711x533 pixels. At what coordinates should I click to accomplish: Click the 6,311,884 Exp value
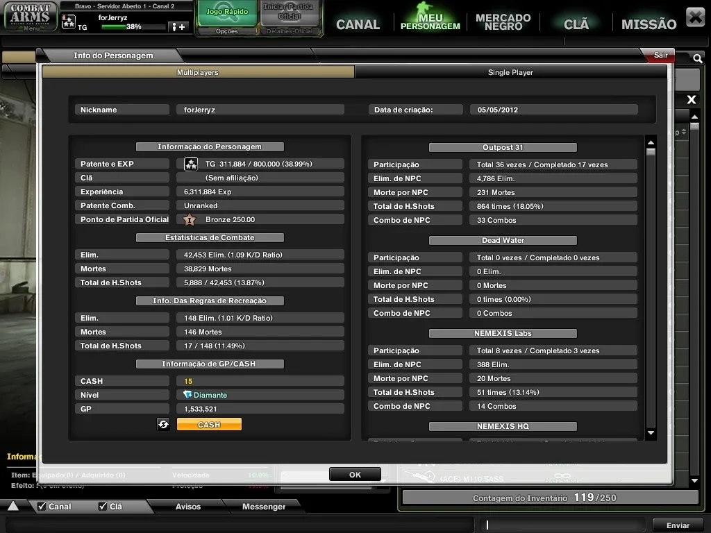tap(260, 192)
